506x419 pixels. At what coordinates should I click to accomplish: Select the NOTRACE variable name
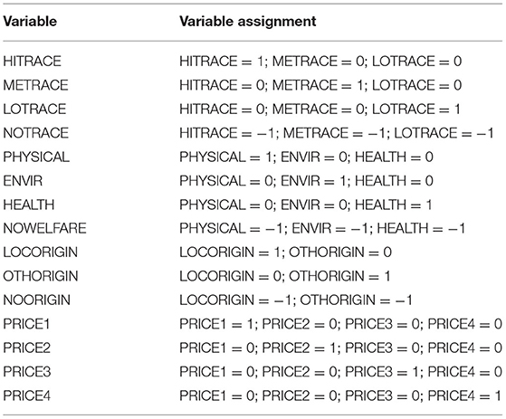pos(36,133)
